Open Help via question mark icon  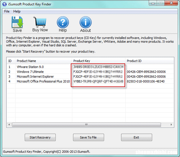click(63, 22)
